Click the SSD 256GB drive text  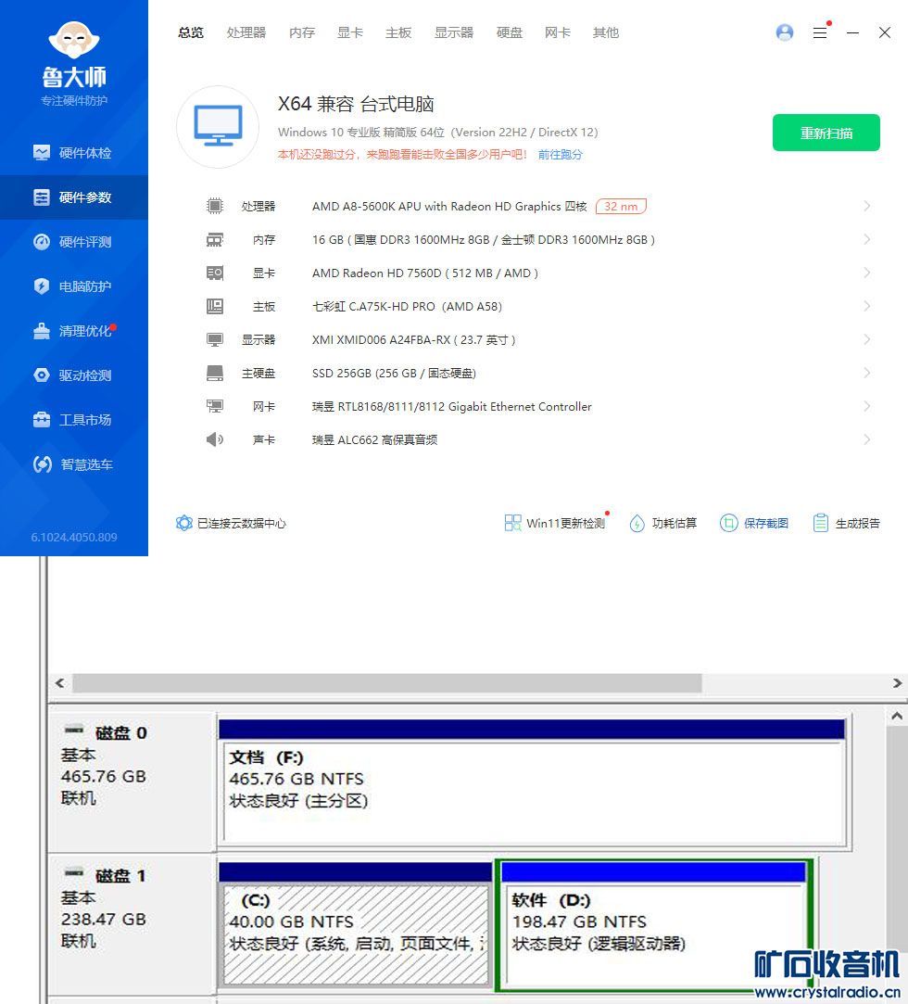[394, 374]
